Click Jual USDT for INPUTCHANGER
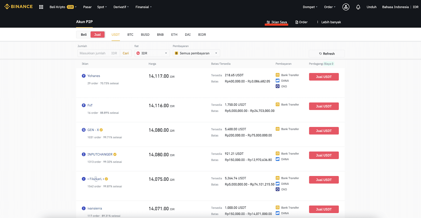The height and width of the screenshot is (218, 421). (324, 155)
